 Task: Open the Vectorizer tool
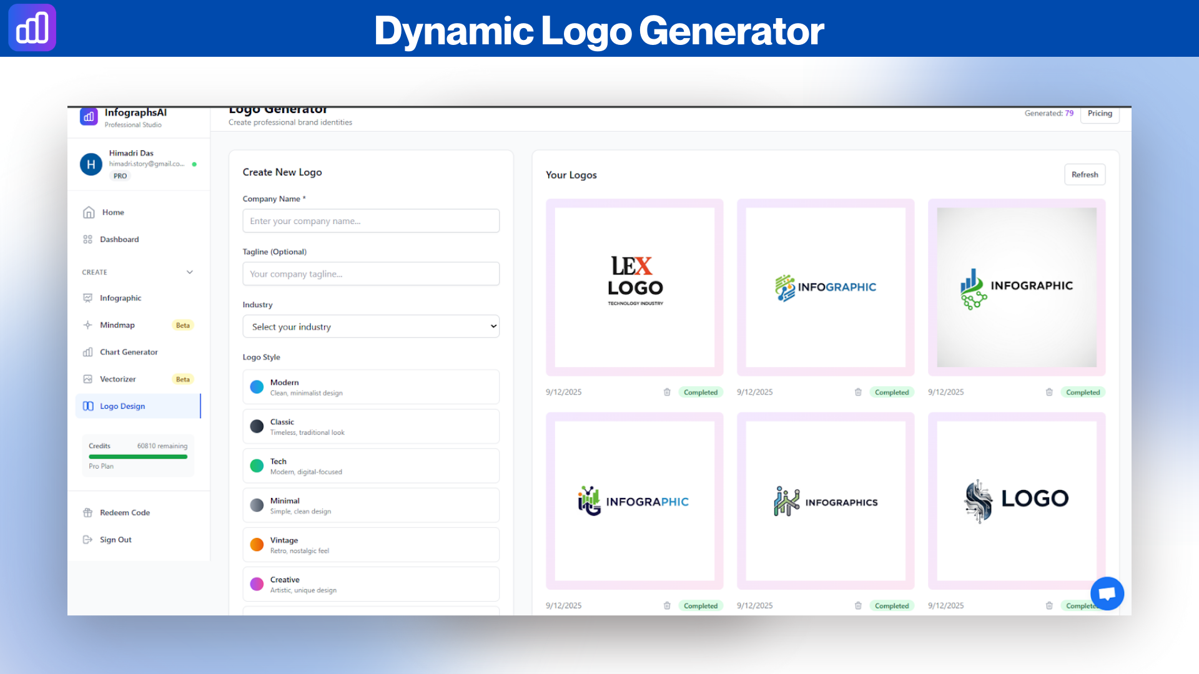click(117, 379)
